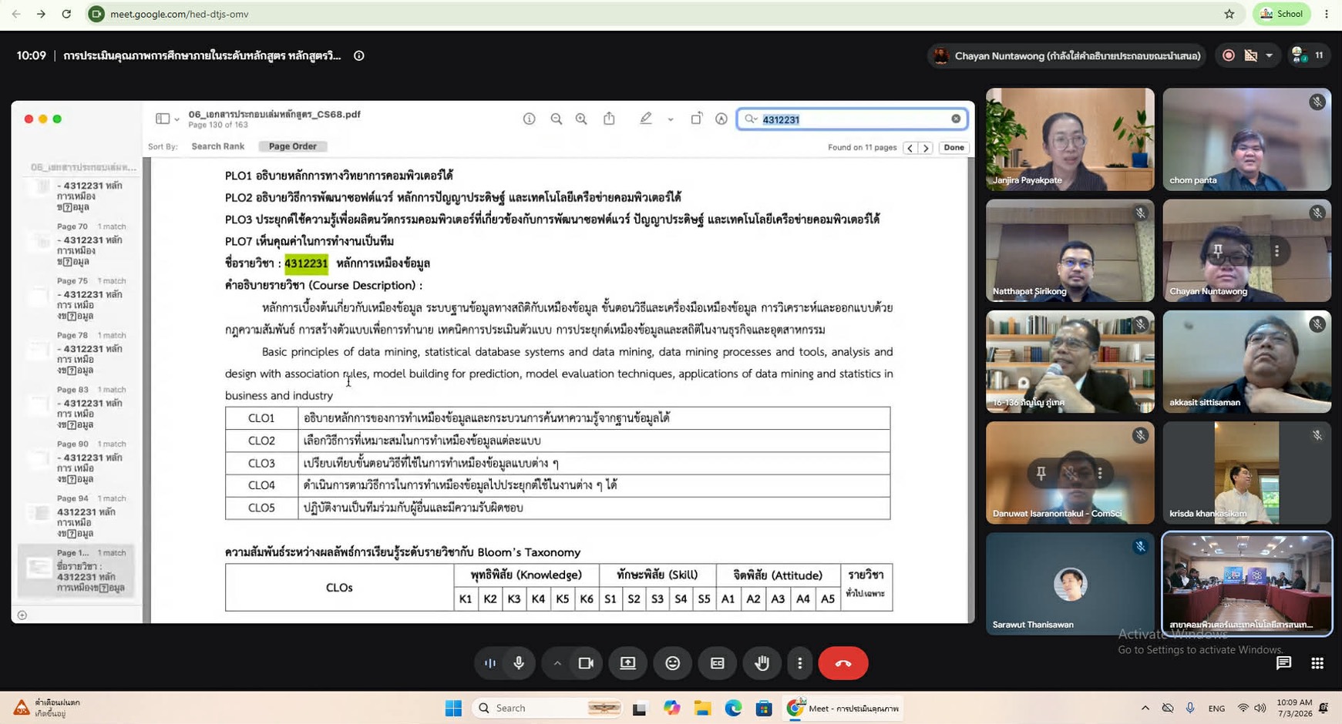Open Windows Start menu
The height and width of the screenshot is (724, 1342).
point(453,708)
